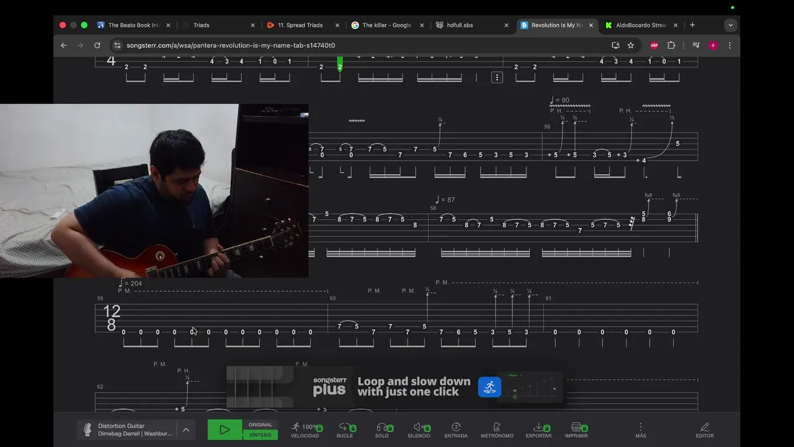Bookmark this page with the star
This screenshot has width=794, height=447.
coord(631,45)
